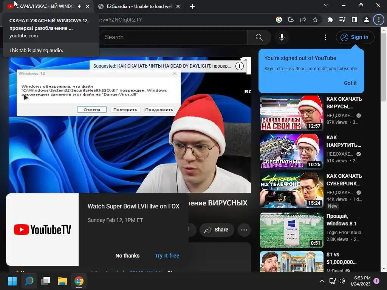The image size is (387, 290).
Task: Click the YouTube TV logo image
Action: tap(42, 230)
